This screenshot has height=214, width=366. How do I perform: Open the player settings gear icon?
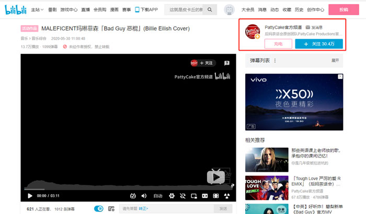[x=171, y=196]
